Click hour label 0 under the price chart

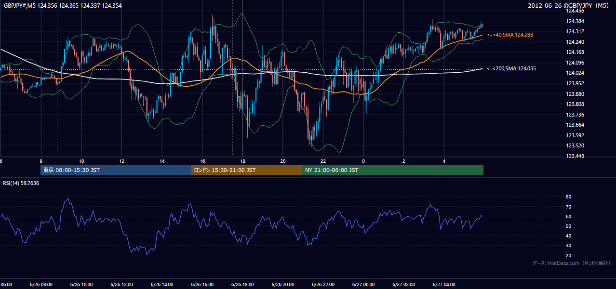(x=363, y=161)
